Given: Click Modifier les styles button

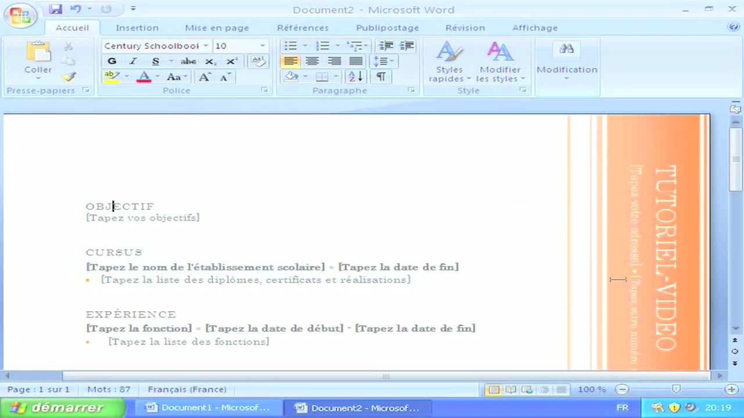Looking at the screenshot, I should pos(499,61).
